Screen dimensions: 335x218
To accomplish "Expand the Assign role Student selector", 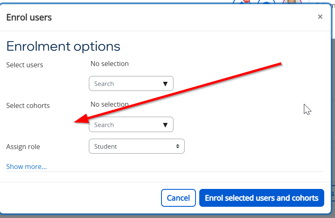I will (x=137, y=147).
